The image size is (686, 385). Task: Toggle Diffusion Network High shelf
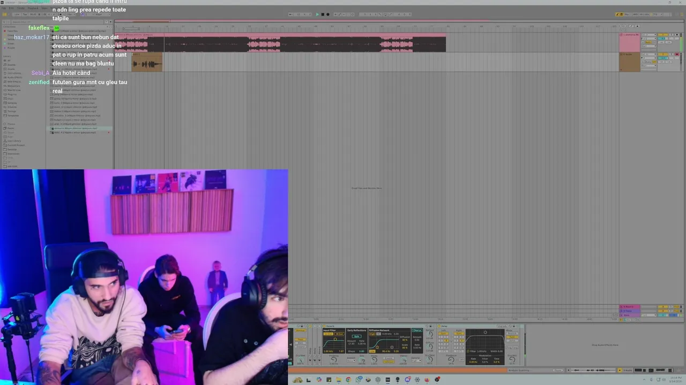point(372,334)
